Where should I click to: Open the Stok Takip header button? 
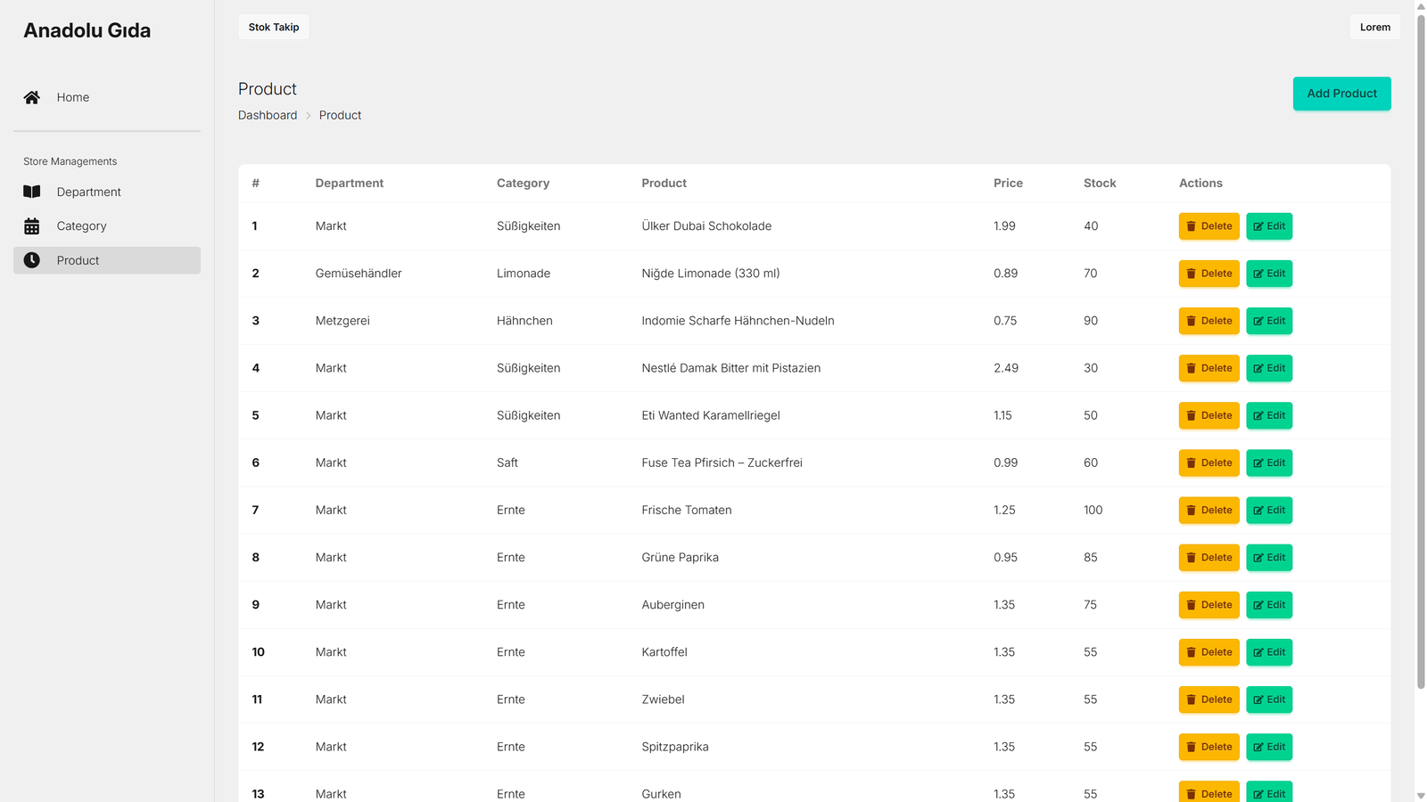274,27
